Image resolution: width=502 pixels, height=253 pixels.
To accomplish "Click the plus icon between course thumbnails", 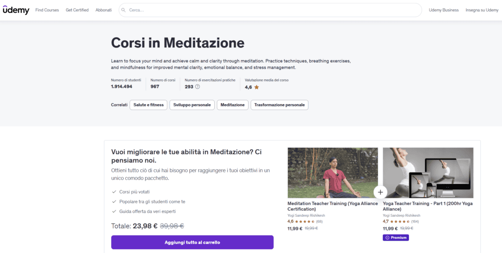I will tap(380, 192).
